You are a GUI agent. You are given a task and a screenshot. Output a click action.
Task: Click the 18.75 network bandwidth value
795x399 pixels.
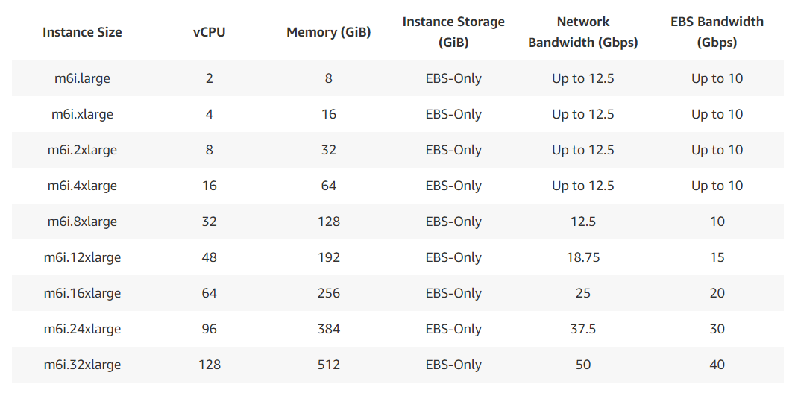(583, 257)
